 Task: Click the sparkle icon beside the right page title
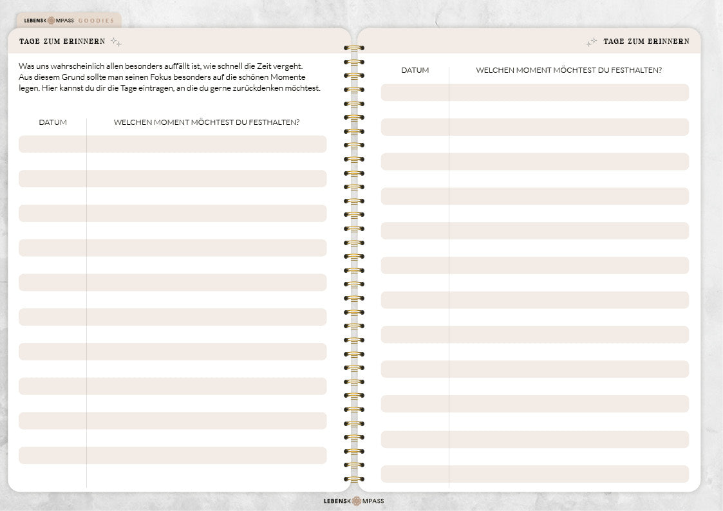(x=592, y=42)
